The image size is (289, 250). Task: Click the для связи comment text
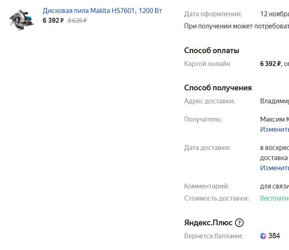[274, 186]
